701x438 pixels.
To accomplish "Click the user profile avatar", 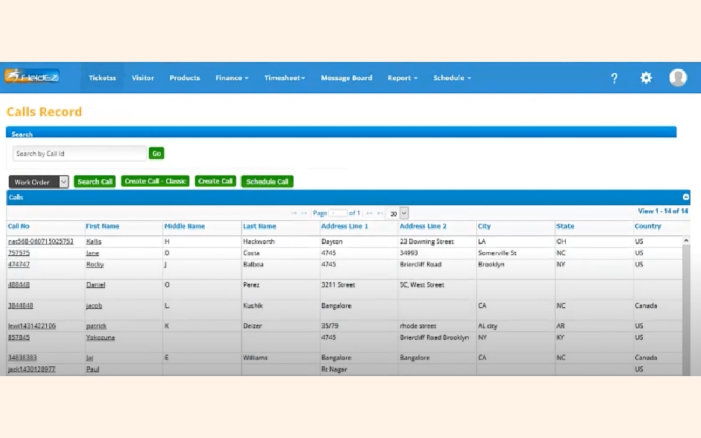I will click(678, 78).
